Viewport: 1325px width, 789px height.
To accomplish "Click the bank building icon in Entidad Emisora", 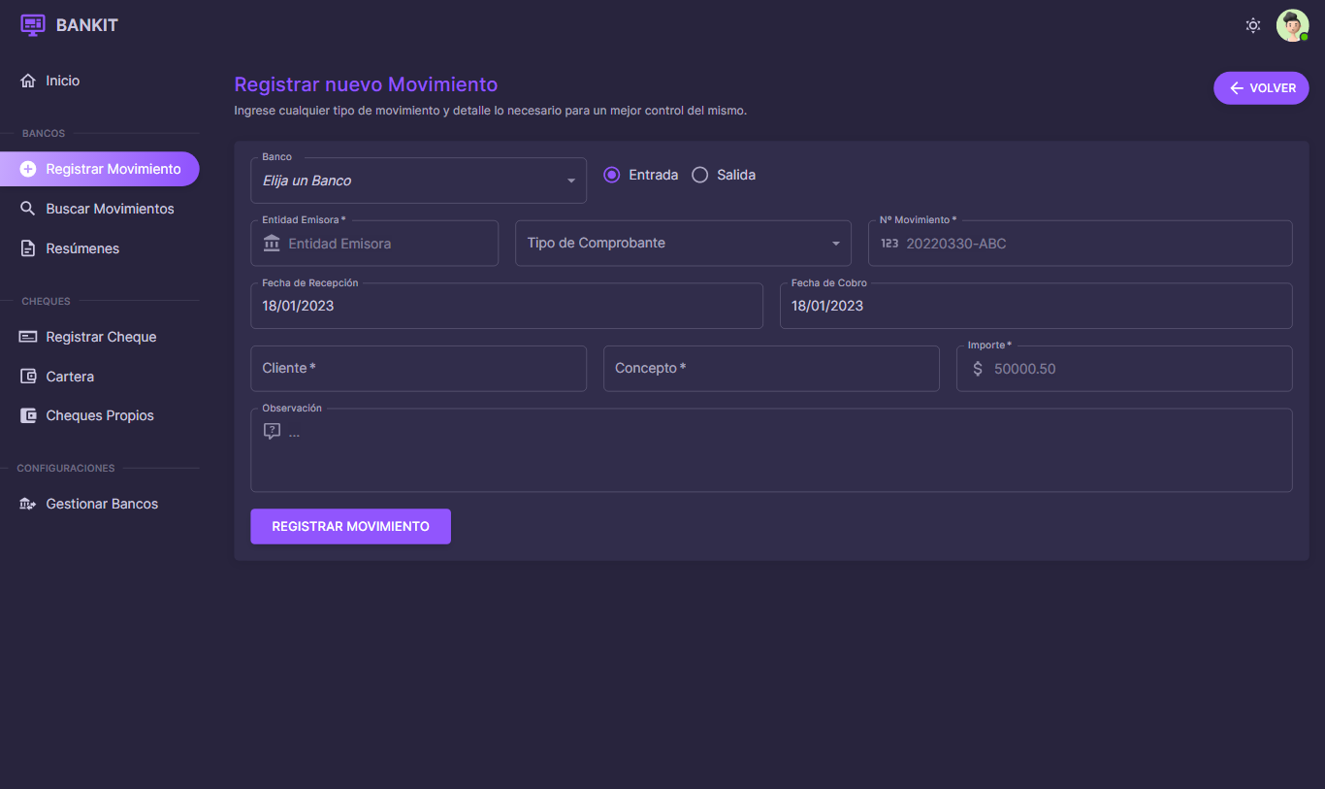I will 272,243.
